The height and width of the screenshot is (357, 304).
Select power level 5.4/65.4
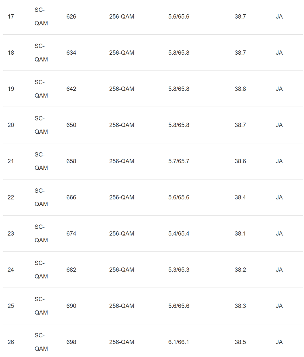179,233
